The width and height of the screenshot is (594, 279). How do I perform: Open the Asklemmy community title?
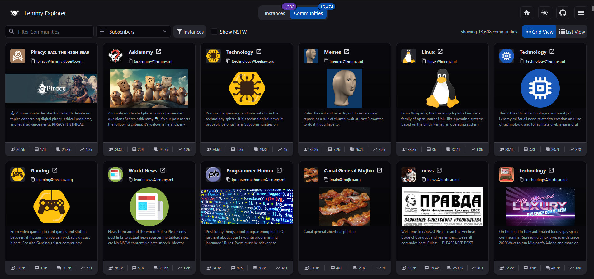coord(141,52)
